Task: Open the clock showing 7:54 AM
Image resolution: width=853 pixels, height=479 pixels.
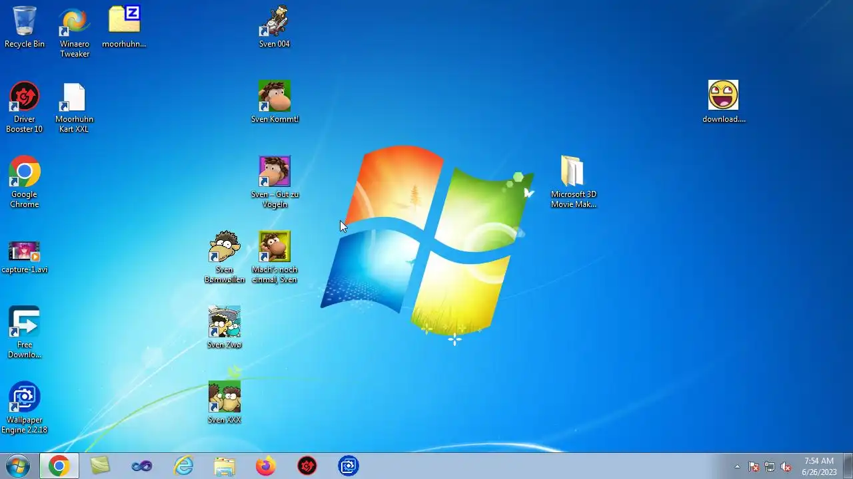Action: click(819, 466)
